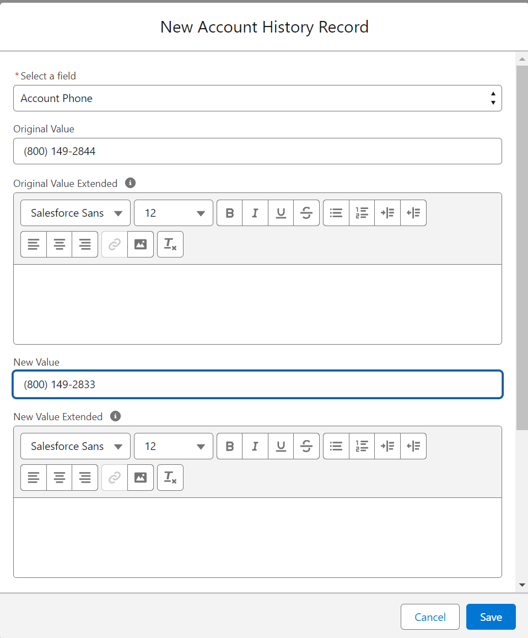Click the Cancel button
528x638 pixels.
coord(430,617)
